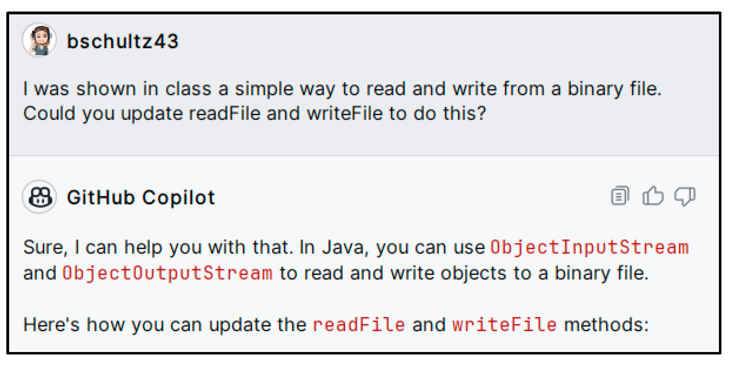The image size is (734, 366).
Task: Click the copy response icon
Action: click(x=620, y=196)
